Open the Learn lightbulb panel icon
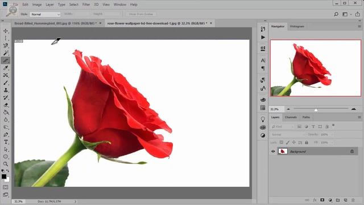Viewport: 364px width, 205px height. (263, 120)
